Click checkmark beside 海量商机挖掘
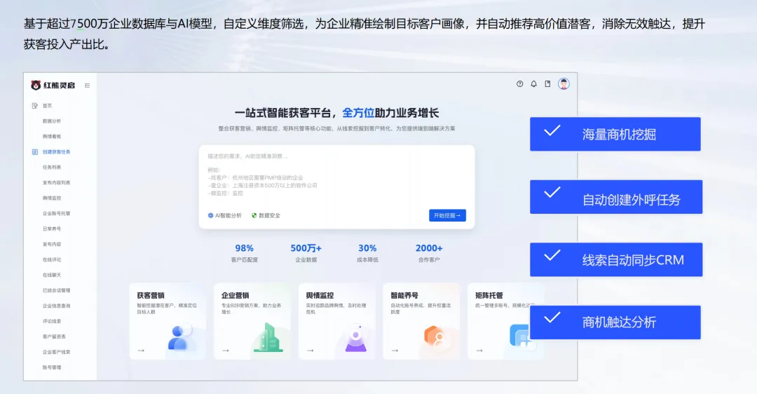Viewport: 757px width, 394px height. 552,130
